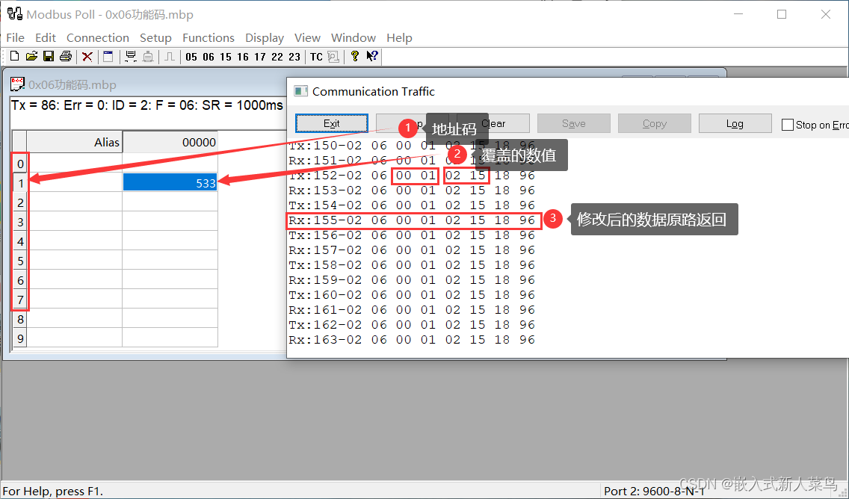Viewport: 849px width, 499px height.
Task: Open the Edit menu
Action: tap(46, 38)
